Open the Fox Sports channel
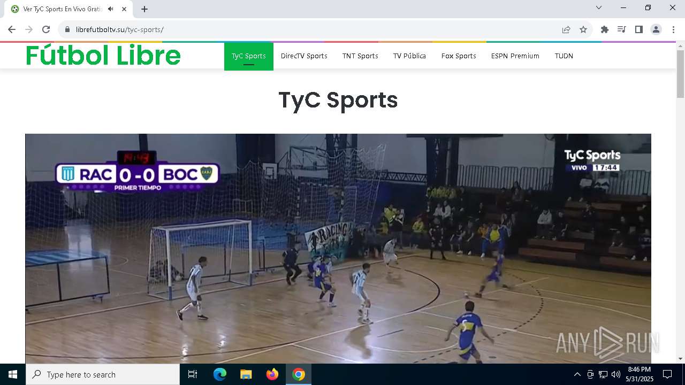This screenshot has width=685, height=385. (x=459, y=56)
